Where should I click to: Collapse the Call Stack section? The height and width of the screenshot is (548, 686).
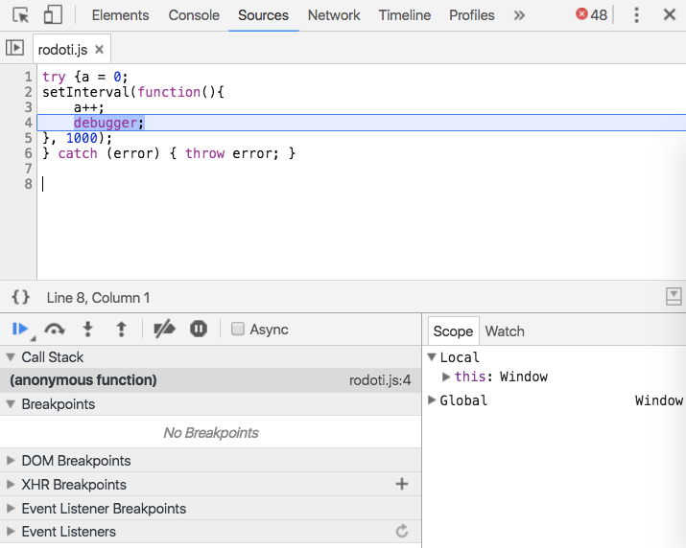coord(11,357)
